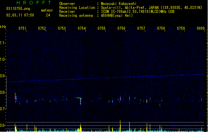Click the meteor count value 24
Screen dimensions: 208x132
48,15
